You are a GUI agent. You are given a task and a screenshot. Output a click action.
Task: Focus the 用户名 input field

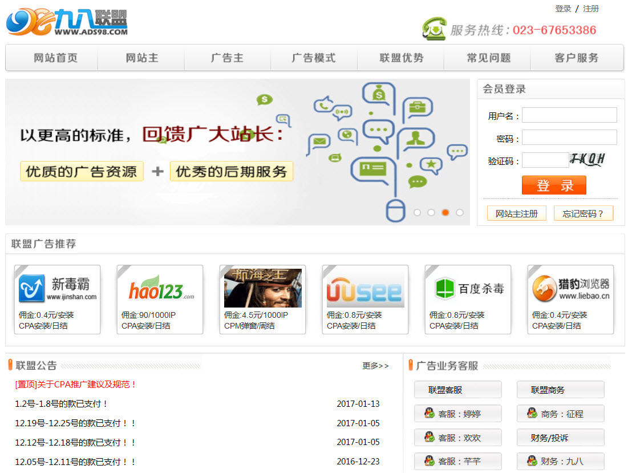tap(569, 115)
